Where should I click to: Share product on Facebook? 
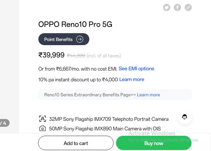177,7
